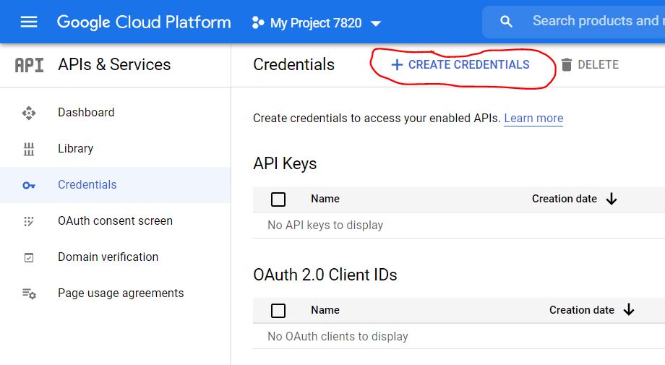Toggle the API Keys select-all checkbox
The height and width of the screenshot is (365, 665).
tap(278, 199)
